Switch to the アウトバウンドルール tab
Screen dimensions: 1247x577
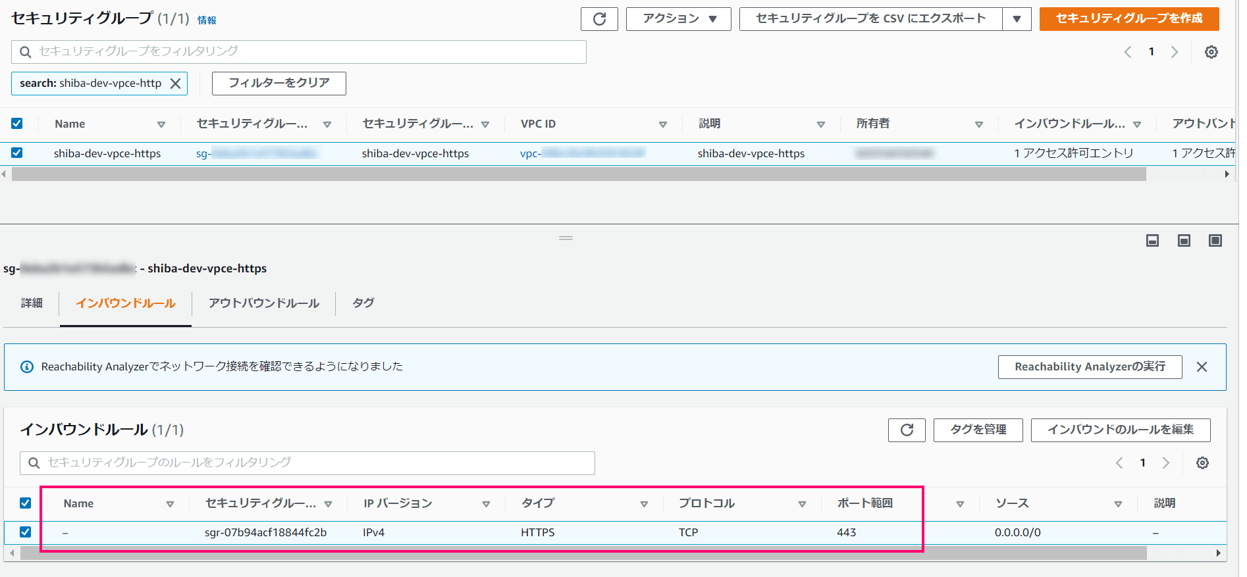tap(263, 303)
